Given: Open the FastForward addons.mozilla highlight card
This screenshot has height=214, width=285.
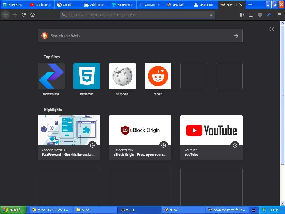Looking at the screenshot, I should tap(69, 138).
